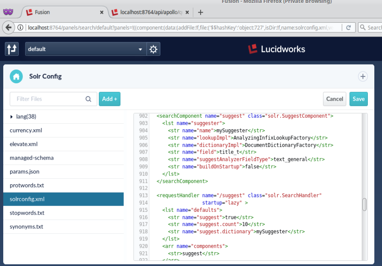382x266 pixels.
Task: Click the title_t field value line
Action: (212, 152)
